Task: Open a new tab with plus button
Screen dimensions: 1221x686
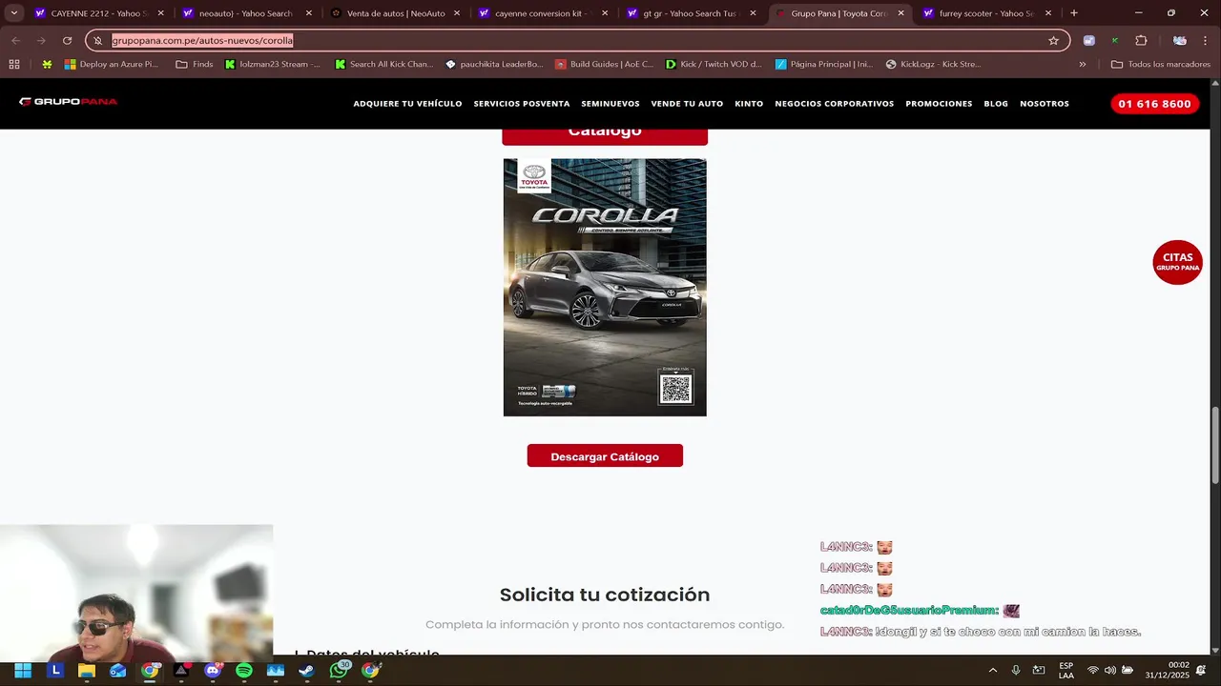Action: (x=1074, y=13)
